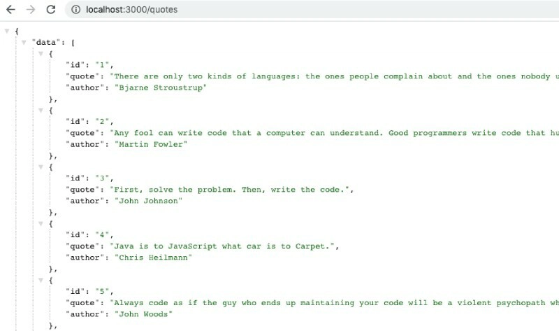Collapse the Chris Heilmann quote object
The width and height of the screenshot is (559, 331).
coord(41,224)
